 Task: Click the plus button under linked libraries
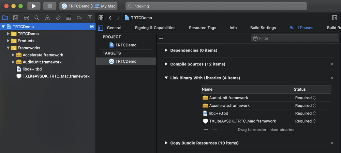pos(206,129)
